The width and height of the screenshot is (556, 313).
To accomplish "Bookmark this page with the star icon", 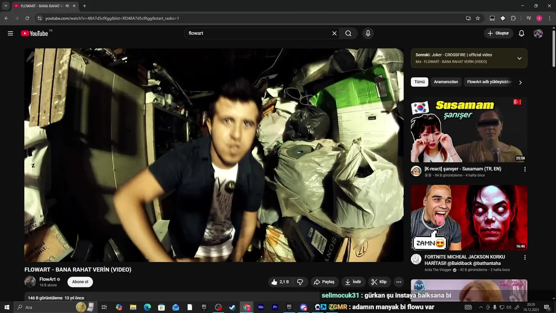I will pyautogui.click(x=478, y=18).
